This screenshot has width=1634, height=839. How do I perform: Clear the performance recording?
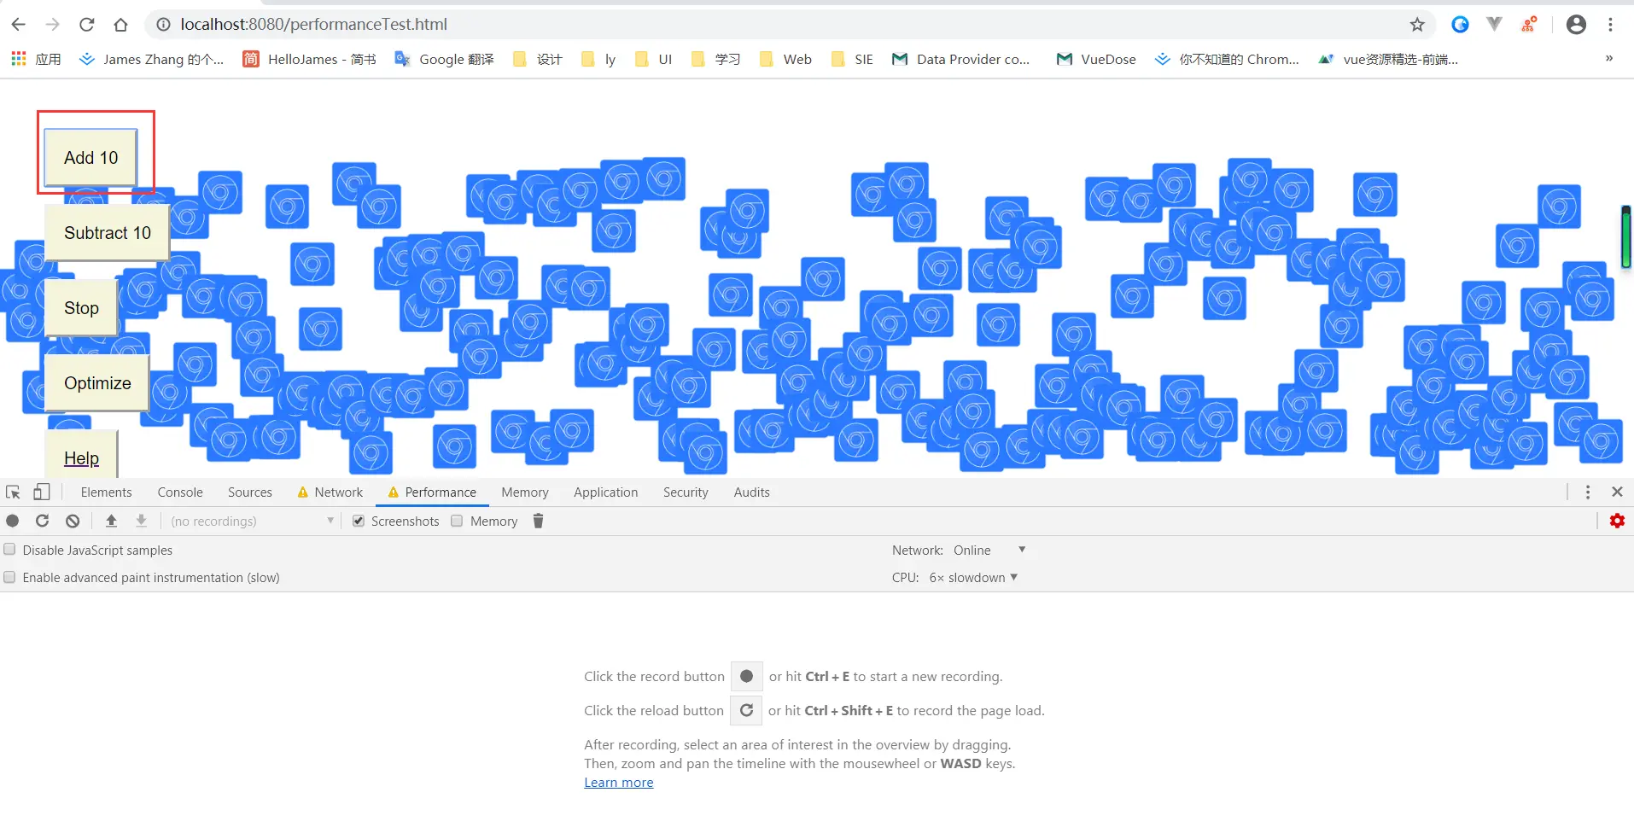click(73, 521)
